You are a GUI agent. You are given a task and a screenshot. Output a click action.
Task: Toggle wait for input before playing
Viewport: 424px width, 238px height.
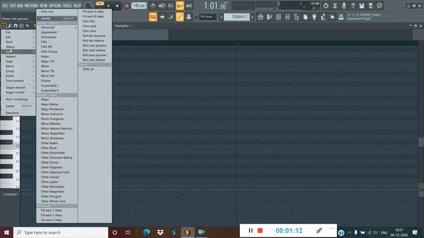162,6
